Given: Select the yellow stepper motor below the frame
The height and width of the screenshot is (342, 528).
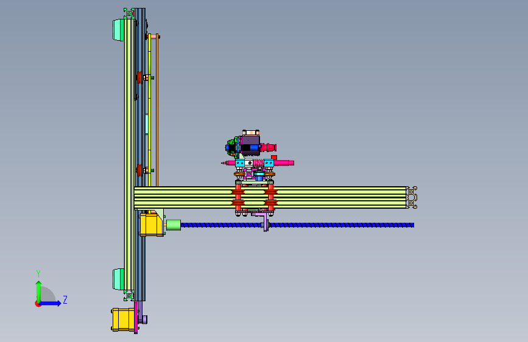Looking at the screenshot, I should [123, 319].
